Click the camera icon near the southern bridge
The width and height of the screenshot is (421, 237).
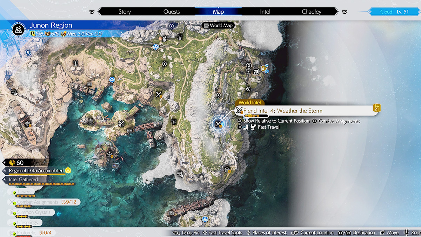[x=171, y=213]
